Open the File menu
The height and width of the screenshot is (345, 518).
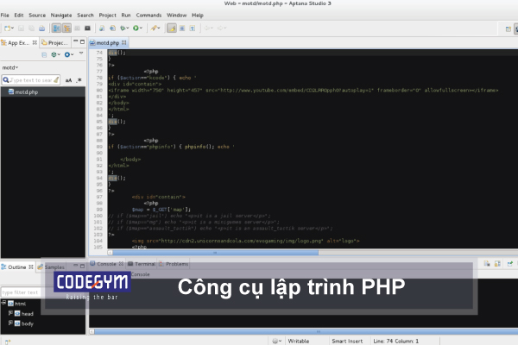[5, 16]
